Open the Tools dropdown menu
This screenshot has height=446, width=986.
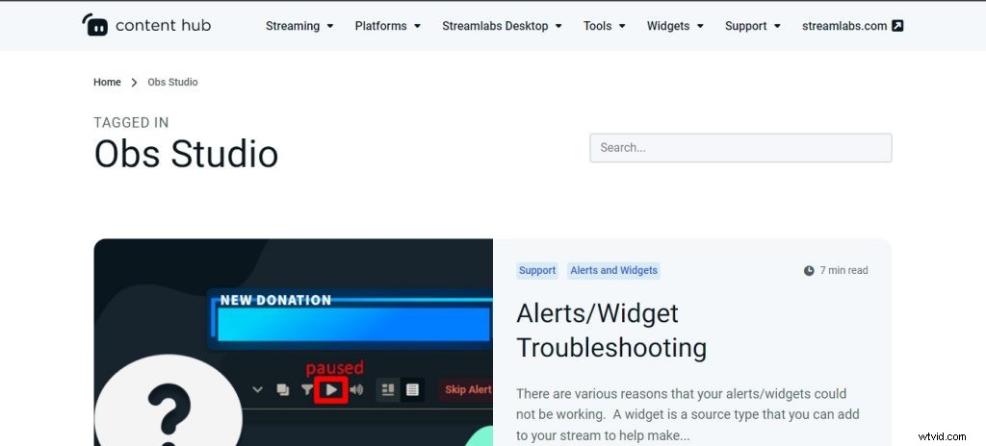click(604, 26)
